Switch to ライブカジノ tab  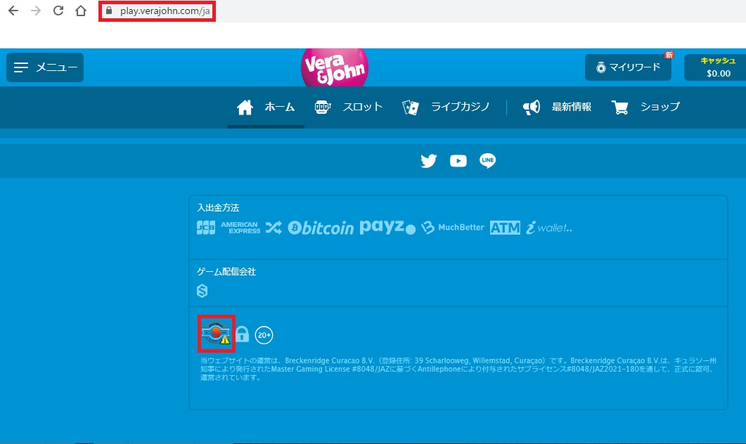click(446, 107)
